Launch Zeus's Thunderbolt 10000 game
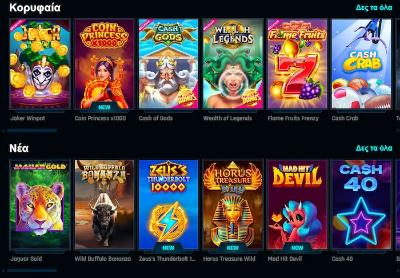Screen dimensions: 400x278 (169, 204)
